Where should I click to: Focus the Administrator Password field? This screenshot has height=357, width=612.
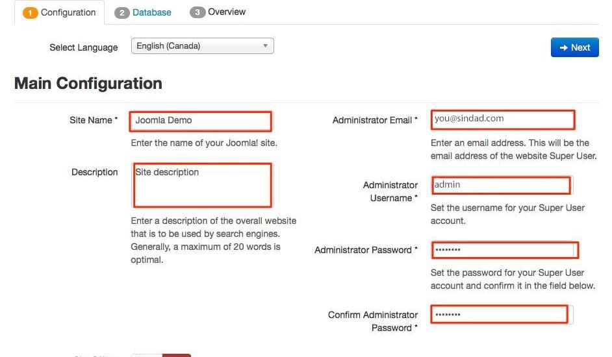pyautogui.click(x=505, y=250)
